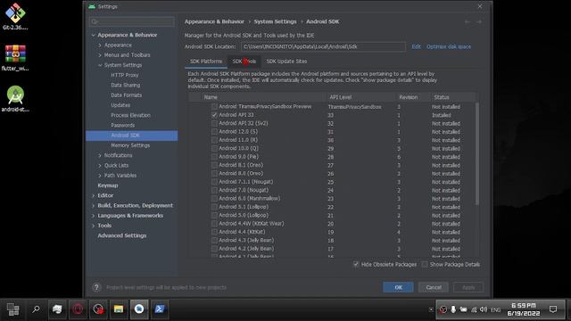The width and height of the screenshot is (571, 321).
Task: Open the file explorer taskbar icon
Action: pos(119,309)
